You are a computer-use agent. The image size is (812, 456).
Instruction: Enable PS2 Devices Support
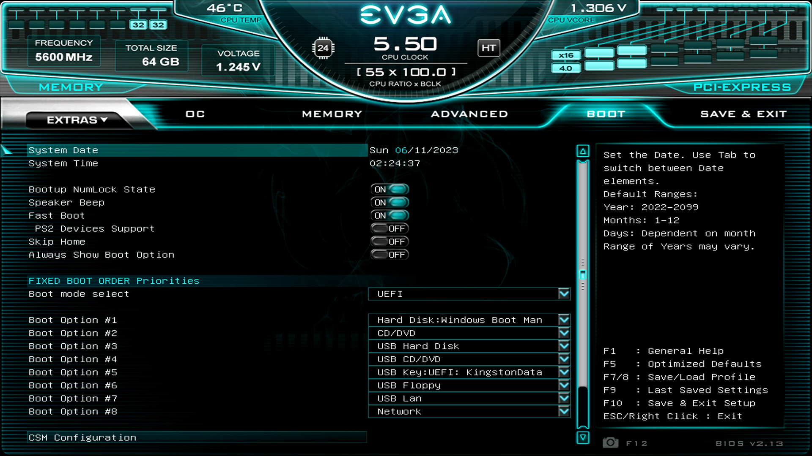click(389, 228)
